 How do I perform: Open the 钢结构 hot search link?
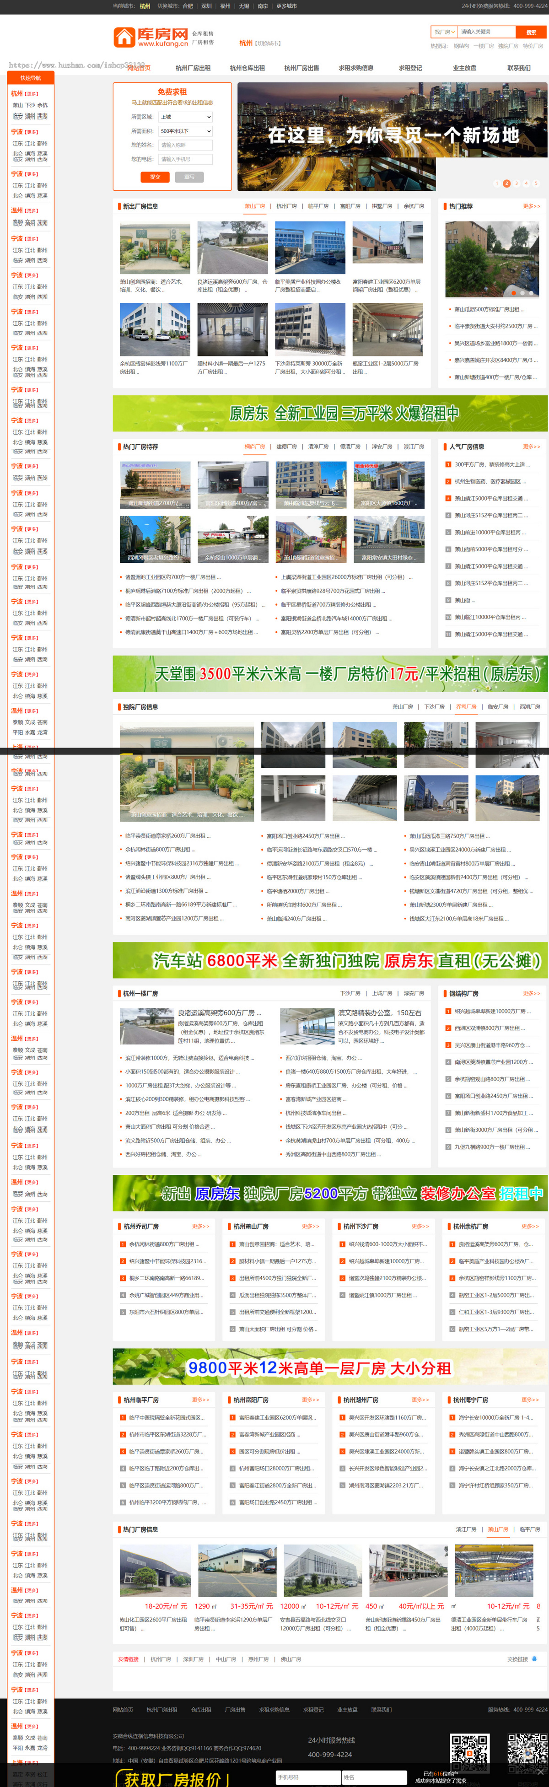[462, 46]
